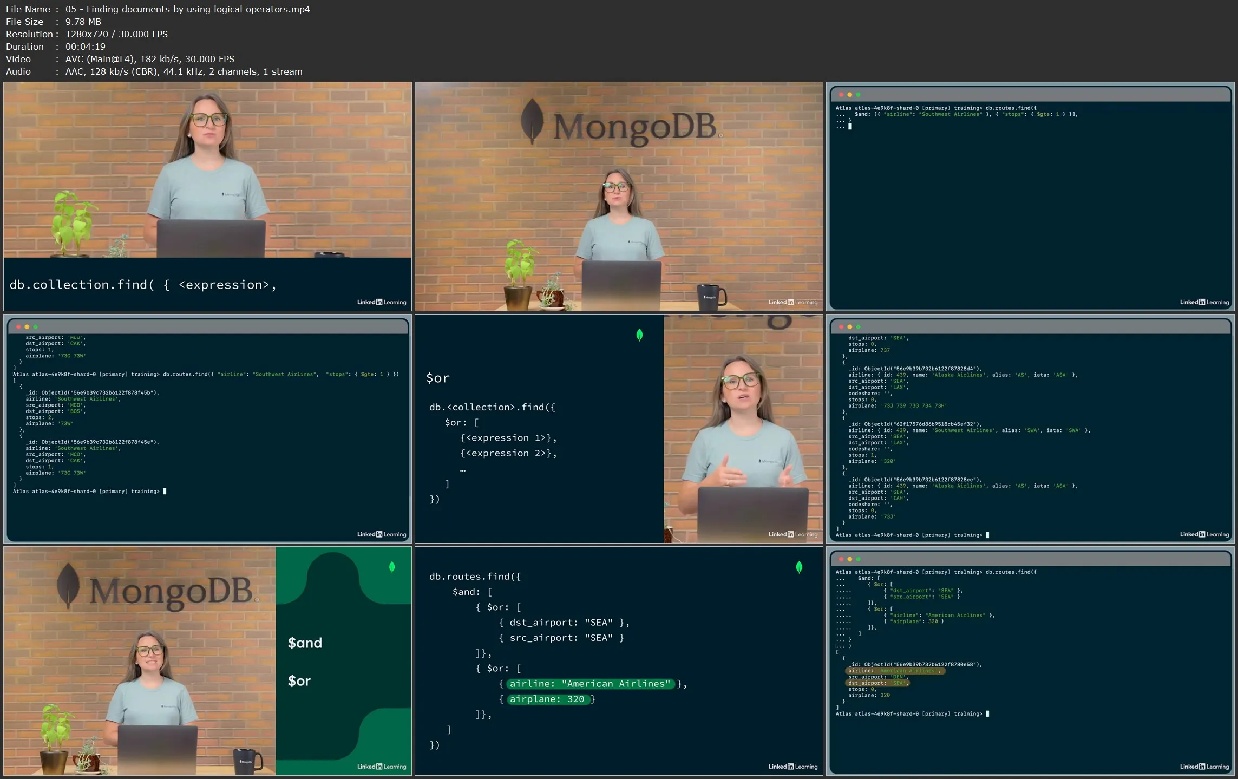Select the file size value '9.78 MB'
Viewport: 1238px width, 779px height.
(x=83, y=22)
